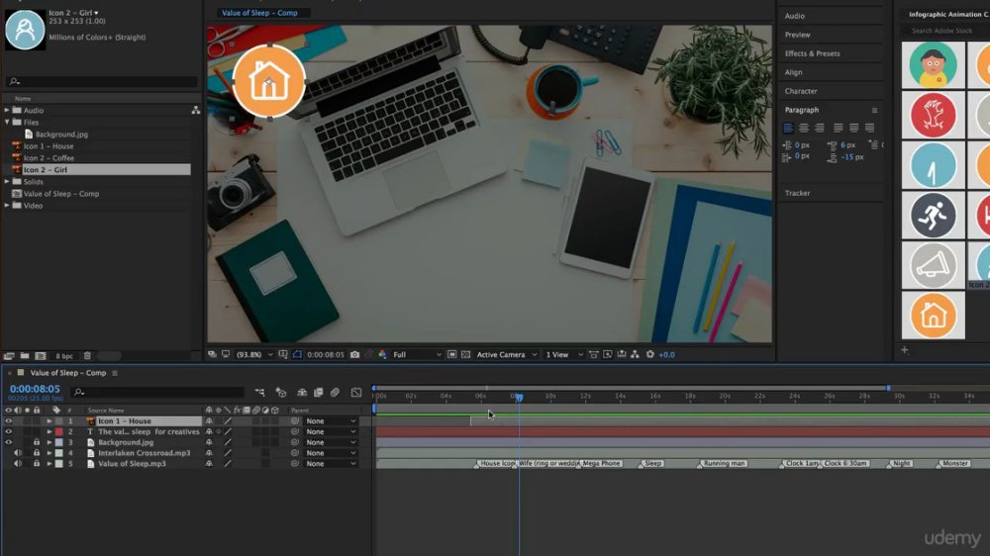Open Effects & Presets panel
Viewport: 990px width, 556px height.
(812, 53)
